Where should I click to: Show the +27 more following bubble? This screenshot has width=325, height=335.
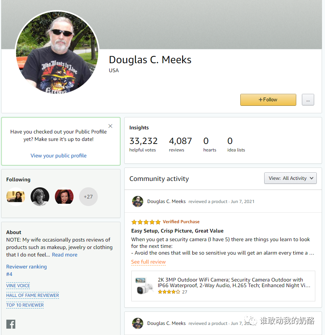88,197
